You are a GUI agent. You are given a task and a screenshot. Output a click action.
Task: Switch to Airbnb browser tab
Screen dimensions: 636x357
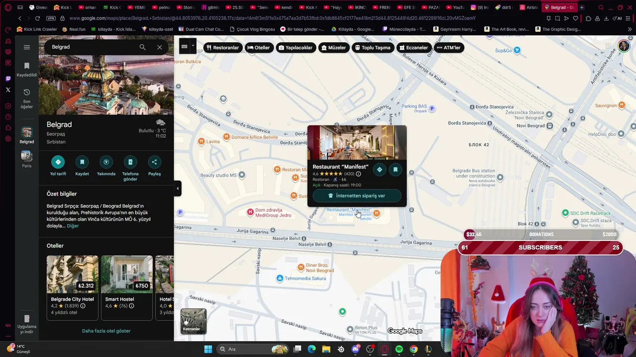pos(529,7)
